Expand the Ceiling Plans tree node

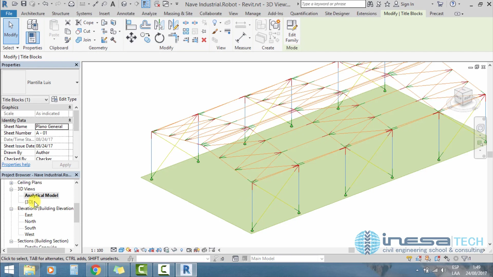tap(11, 183)
